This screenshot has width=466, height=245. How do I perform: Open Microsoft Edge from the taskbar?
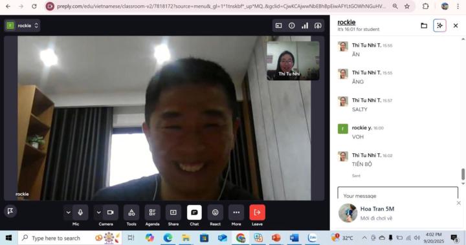click(168, 238)
